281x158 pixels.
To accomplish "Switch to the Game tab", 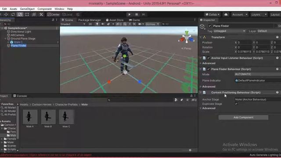I will click(x=134, y=20).
